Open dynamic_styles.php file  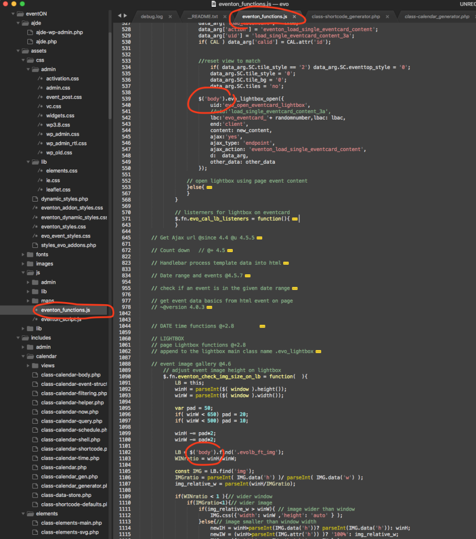tap(64, 199)
